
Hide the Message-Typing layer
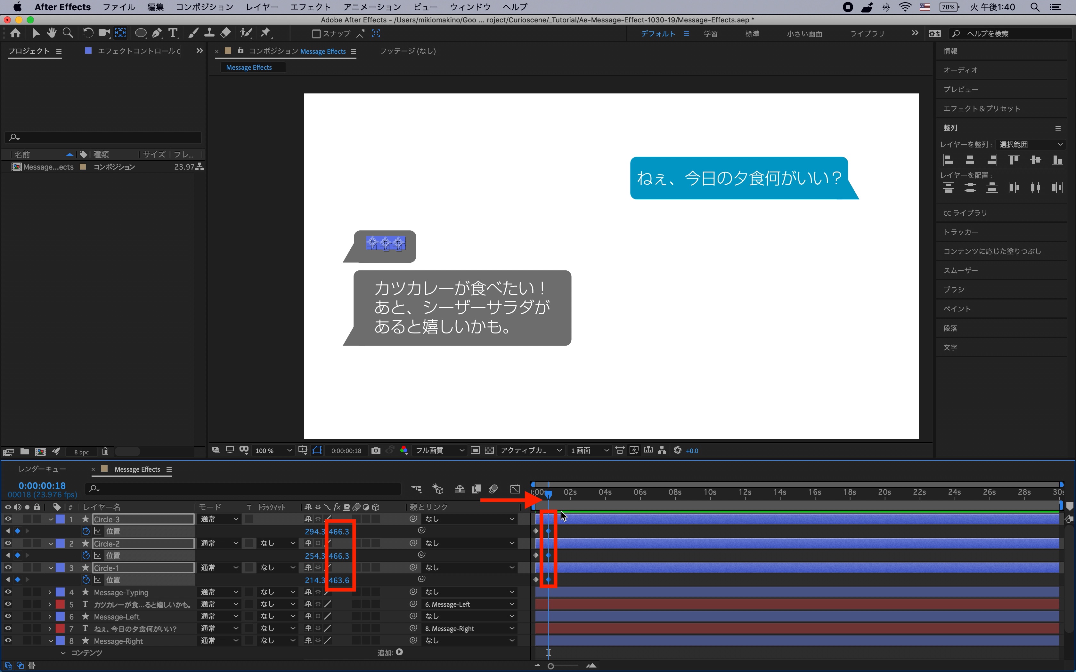(x=8, y=592)
